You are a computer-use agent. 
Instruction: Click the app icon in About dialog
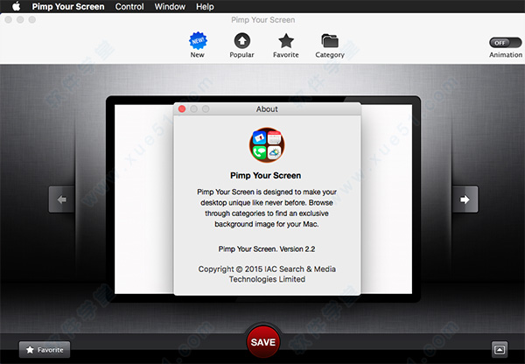coord(267,145)
